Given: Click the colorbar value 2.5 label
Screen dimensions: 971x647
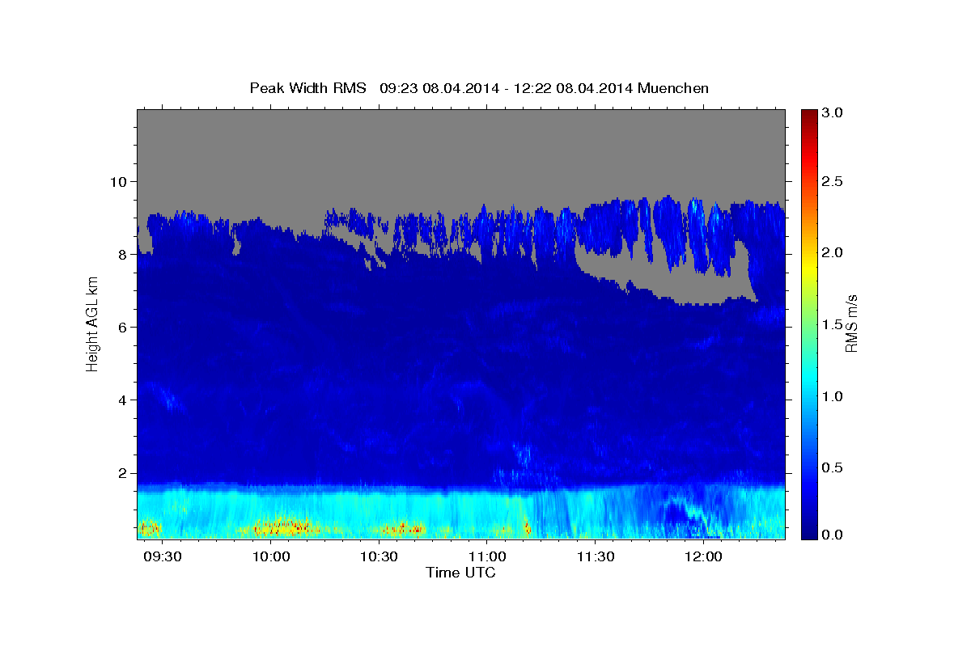Looking at the screenshot, I should tap(833, 182).
